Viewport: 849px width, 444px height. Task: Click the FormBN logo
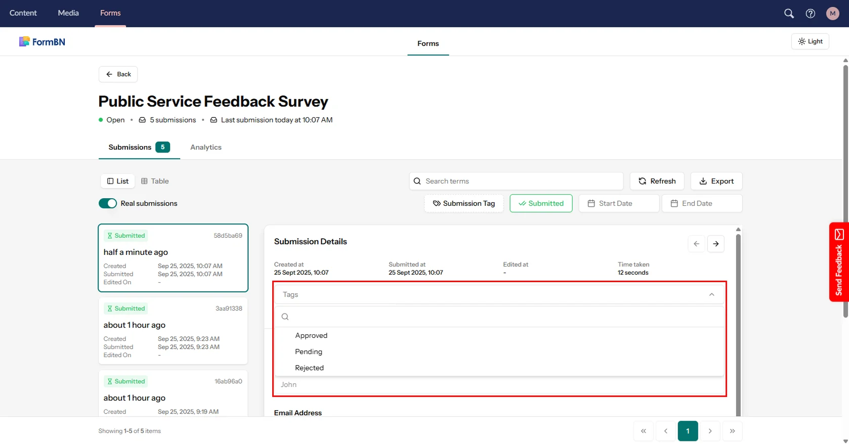click(x=43, y=42)
